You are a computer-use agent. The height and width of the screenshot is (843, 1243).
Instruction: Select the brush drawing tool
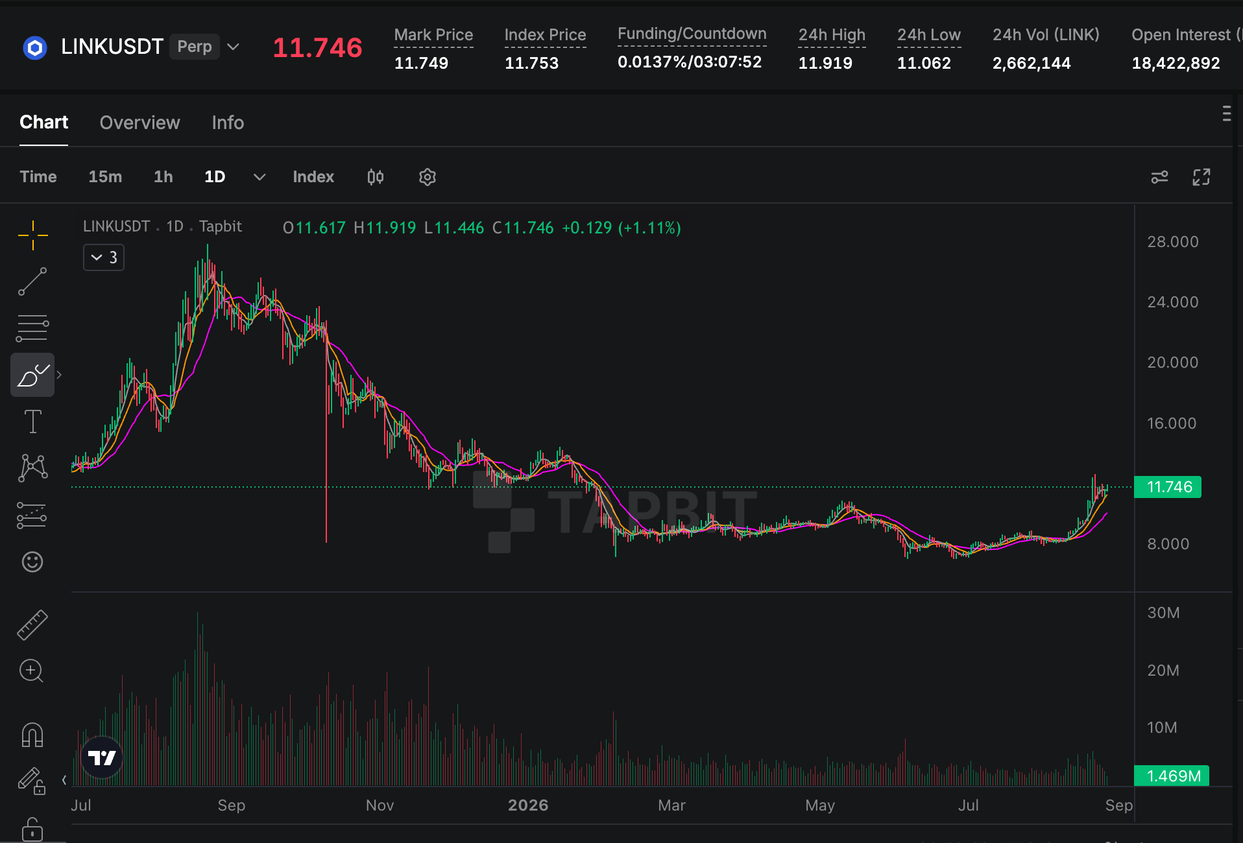[x=32, y=375]
